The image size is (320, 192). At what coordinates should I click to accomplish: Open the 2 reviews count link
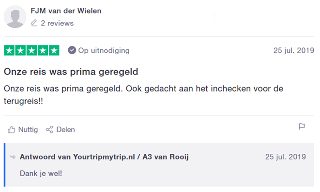tap(57, 23)
